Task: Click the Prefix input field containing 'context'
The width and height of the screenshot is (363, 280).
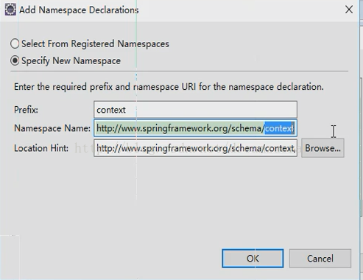Action: pos(195,110)
